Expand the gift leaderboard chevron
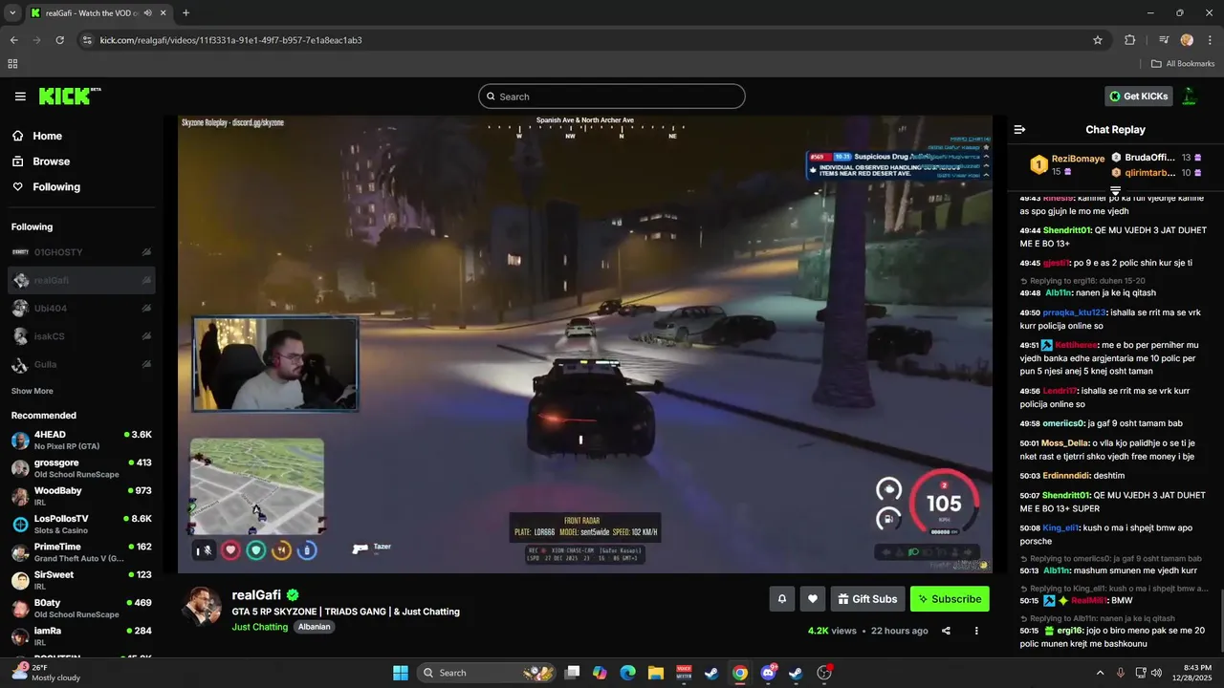The height and width of the screenshot is (688, 1224). click(x=1115, y=191)
